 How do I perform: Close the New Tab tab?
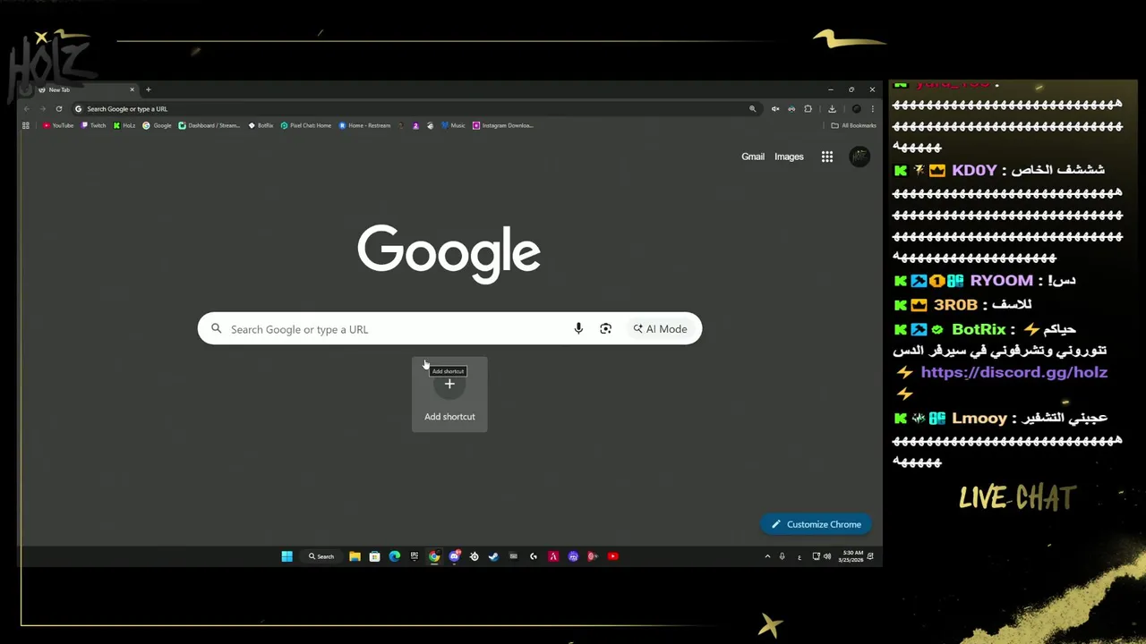[132, 89]
